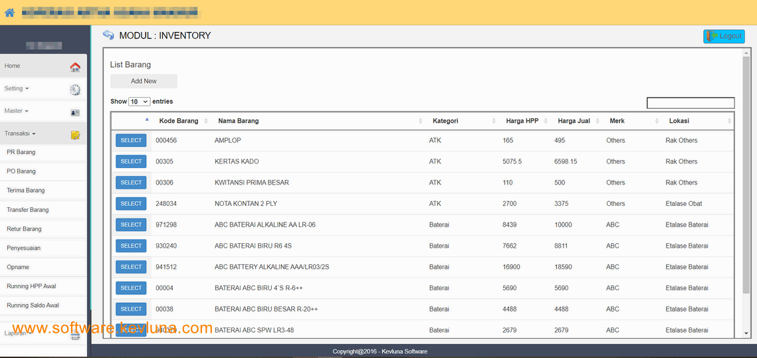Click item name AMPLOP
Image resolution: width=757 pixels, height=358 pixels.
(x=227, y=140)
